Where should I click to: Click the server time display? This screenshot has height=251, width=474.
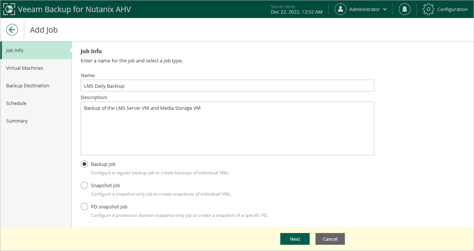pos(296,9)
